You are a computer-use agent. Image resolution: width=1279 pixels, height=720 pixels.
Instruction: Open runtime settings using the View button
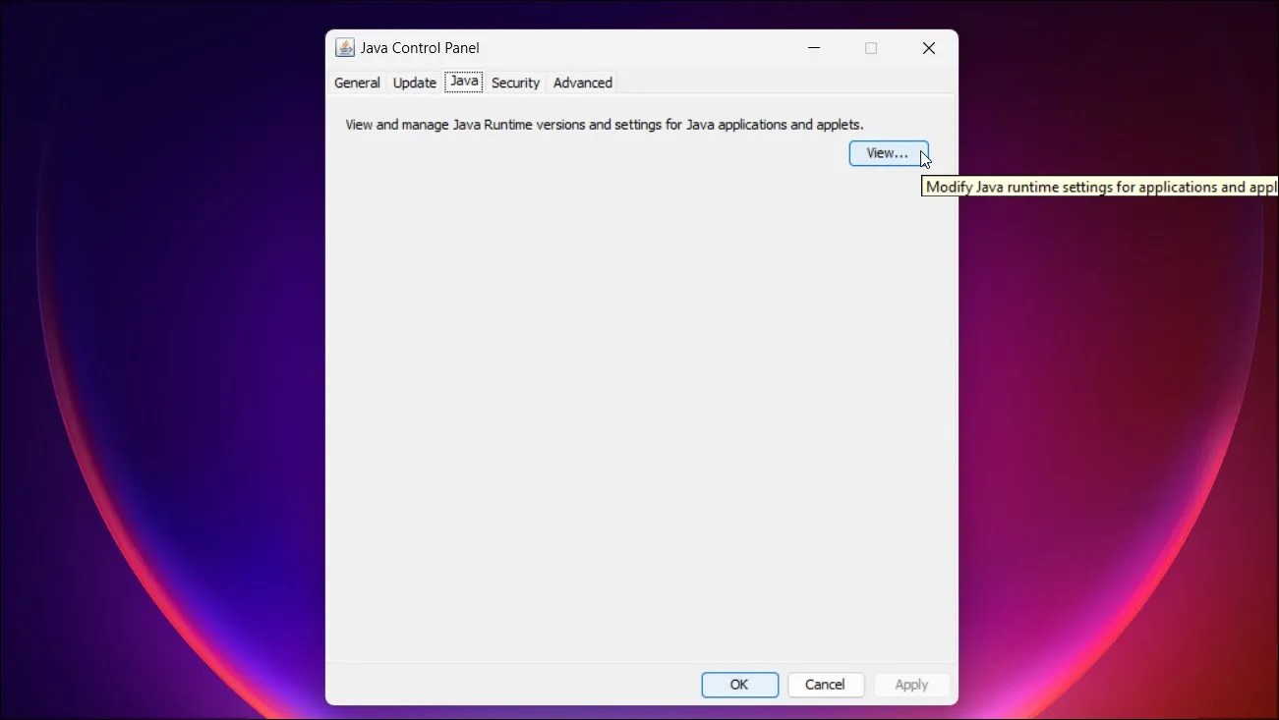tap(887, 152)
